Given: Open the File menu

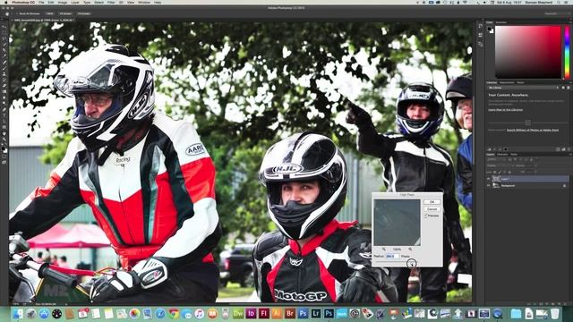Looking at the screenshot, I should 41,2.
